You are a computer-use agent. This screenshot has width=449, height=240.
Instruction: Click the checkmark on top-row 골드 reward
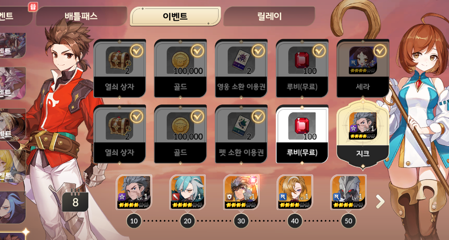pyautogui.click(x=197, y=51)
